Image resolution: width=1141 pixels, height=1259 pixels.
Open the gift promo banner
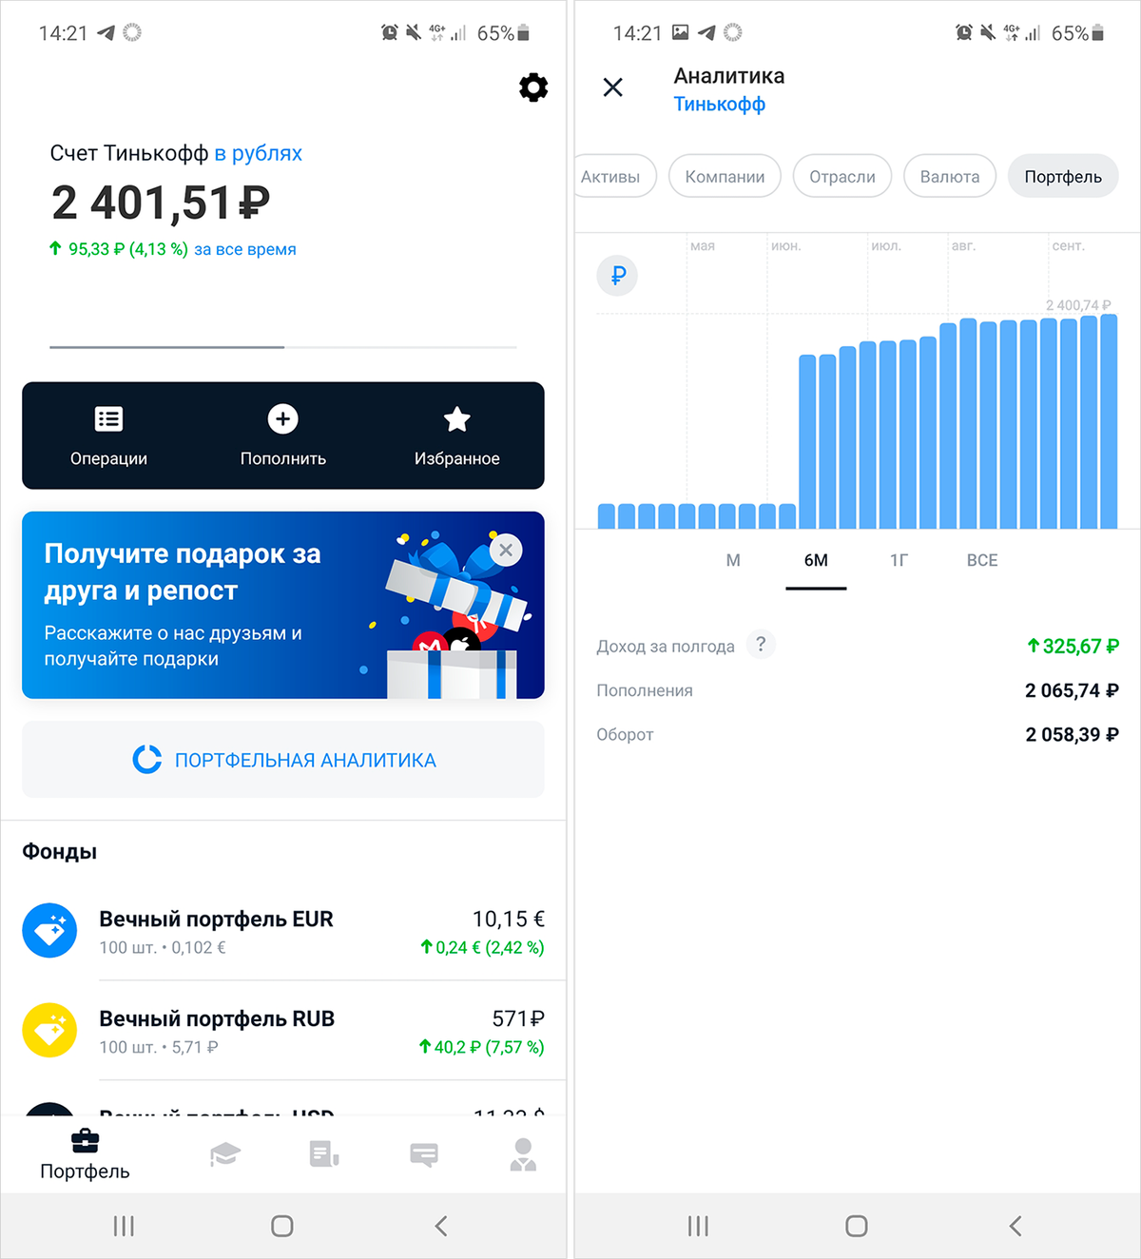pos(283,605)
